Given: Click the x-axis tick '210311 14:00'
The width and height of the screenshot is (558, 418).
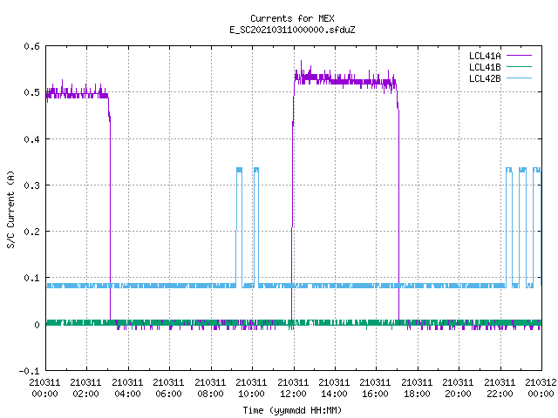Looking at the screenshot, I should [334, 388].
